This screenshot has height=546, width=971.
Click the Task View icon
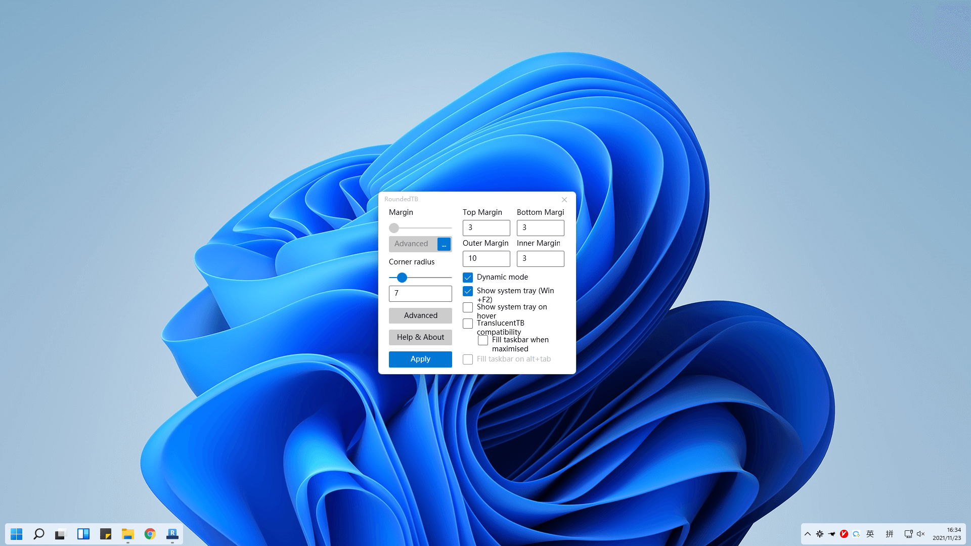point(61,534)
